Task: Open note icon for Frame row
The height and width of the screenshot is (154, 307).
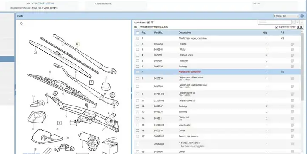Action: click(293, 44)
